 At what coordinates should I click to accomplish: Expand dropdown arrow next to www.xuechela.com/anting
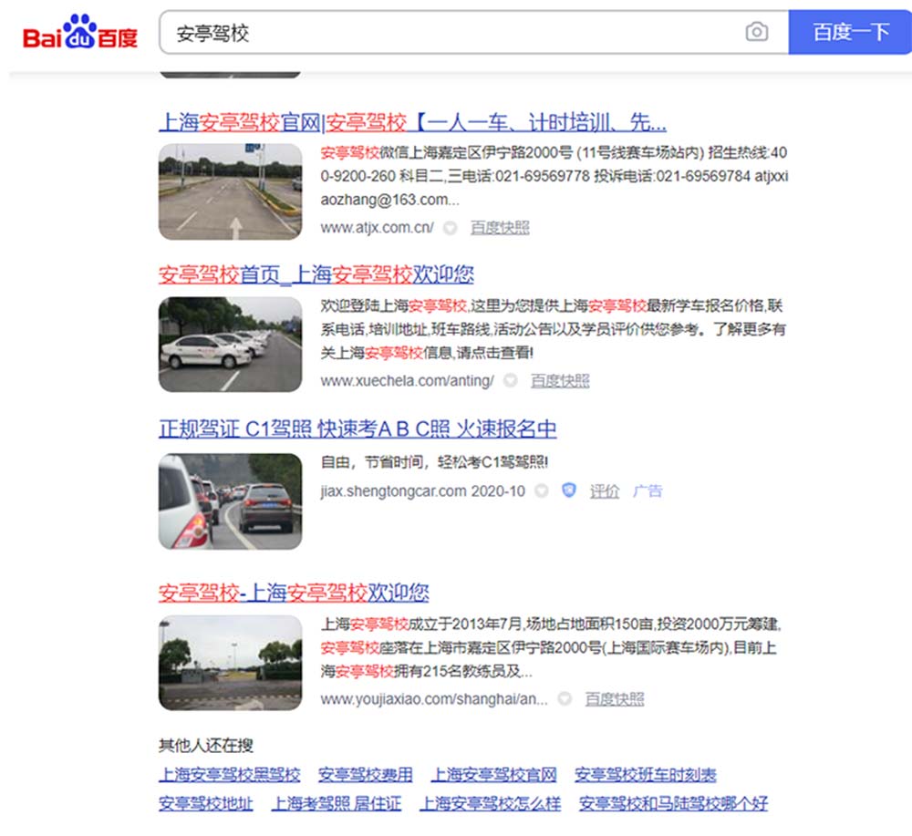tap(511, 381)
